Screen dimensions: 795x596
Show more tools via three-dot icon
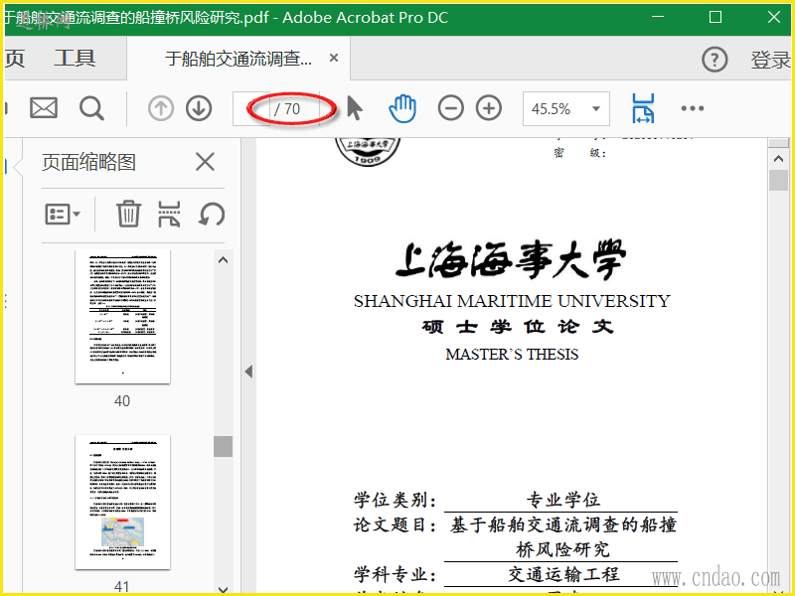tap(693, 108)
